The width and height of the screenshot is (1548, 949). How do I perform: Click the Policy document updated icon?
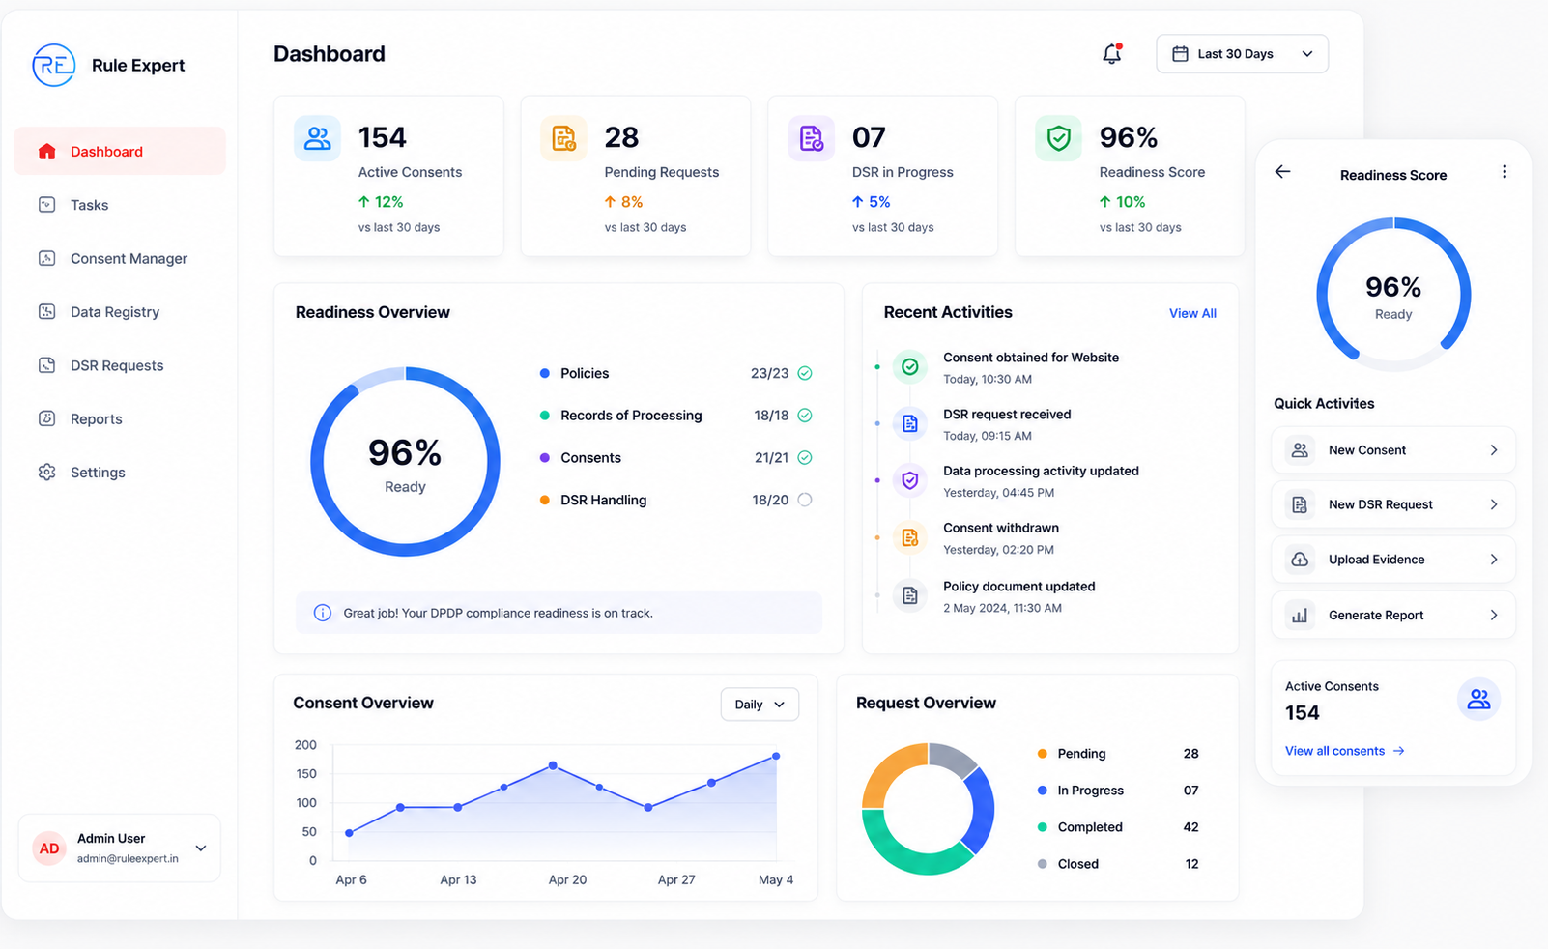(909, 595)
